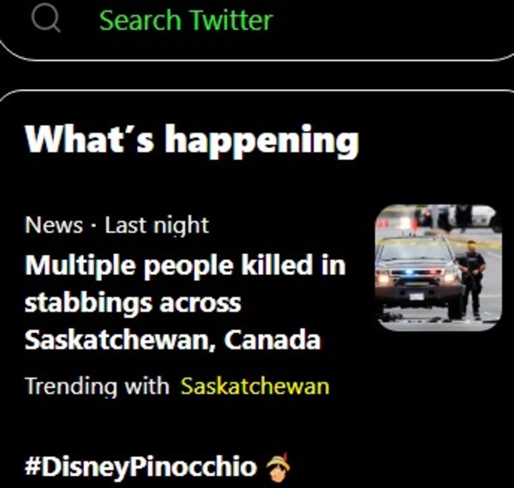The height and width of the screenshot is (488, 514).
Task: Click the armed officer in the thumbnail
Action: pos(472,276)
